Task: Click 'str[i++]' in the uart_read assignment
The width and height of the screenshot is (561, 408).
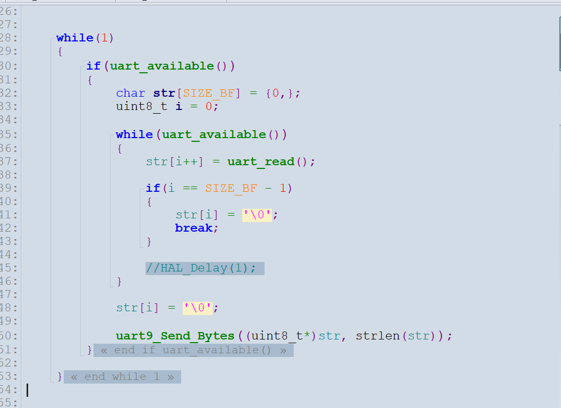Action: click(175, 162)
